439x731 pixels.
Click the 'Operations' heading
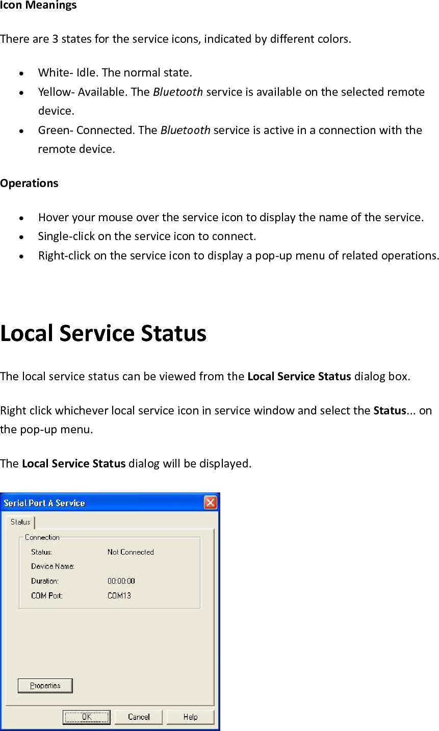click(x=29, y=183)
